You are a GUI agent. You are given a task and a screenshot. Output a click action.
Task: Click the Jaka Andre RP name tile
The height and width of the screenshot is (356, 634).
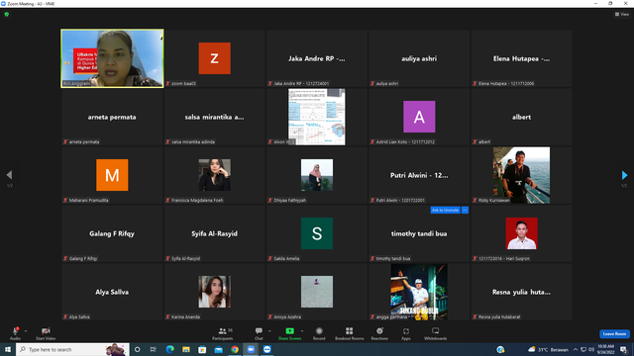point(317,58)
